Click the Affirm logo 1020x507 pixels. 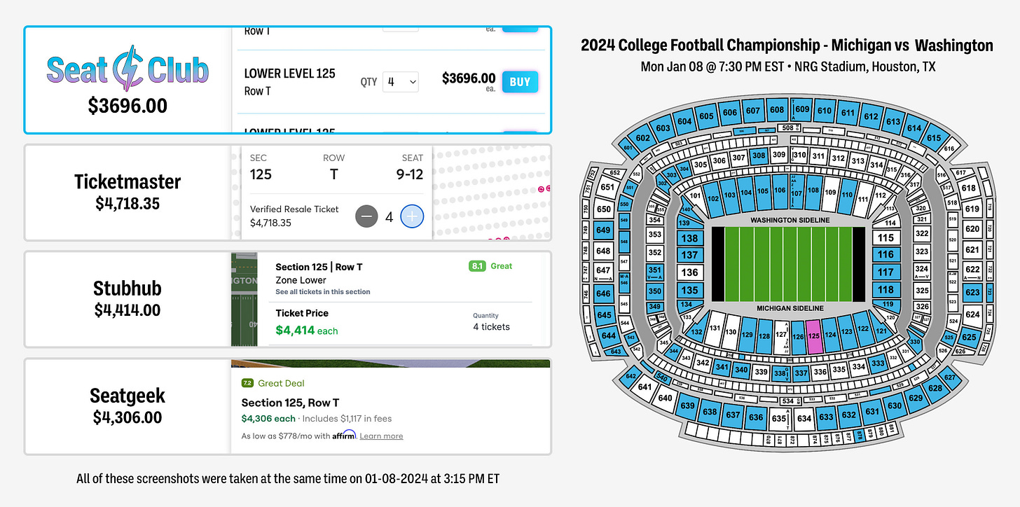point(344,435)
